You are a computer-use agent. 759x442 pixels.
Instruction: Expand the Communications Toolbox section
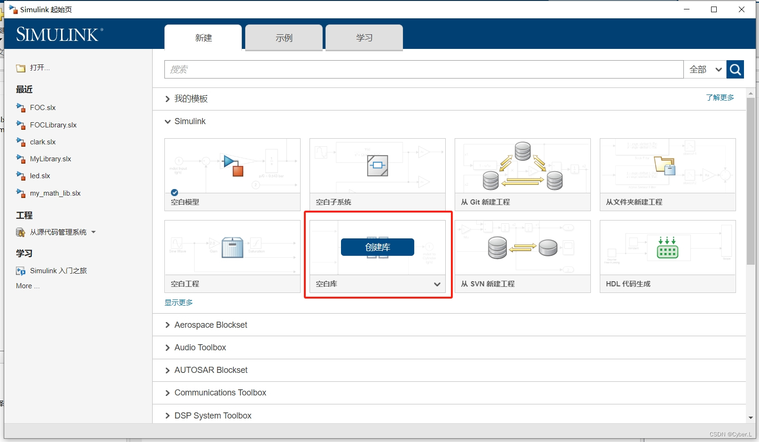click(x=168, y=393)
